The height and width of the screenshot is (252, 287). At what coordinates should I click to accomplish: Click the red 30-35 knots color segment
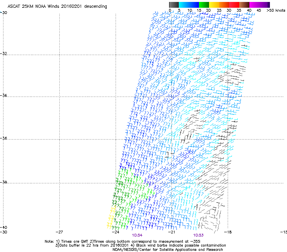(234, 5)
